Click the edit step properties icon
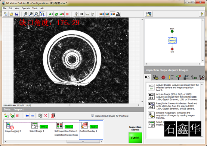The width and height of the screenshot is (207, 146). coord(40,116)
